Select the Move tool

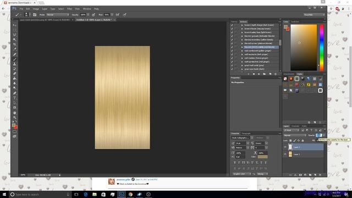15,25
